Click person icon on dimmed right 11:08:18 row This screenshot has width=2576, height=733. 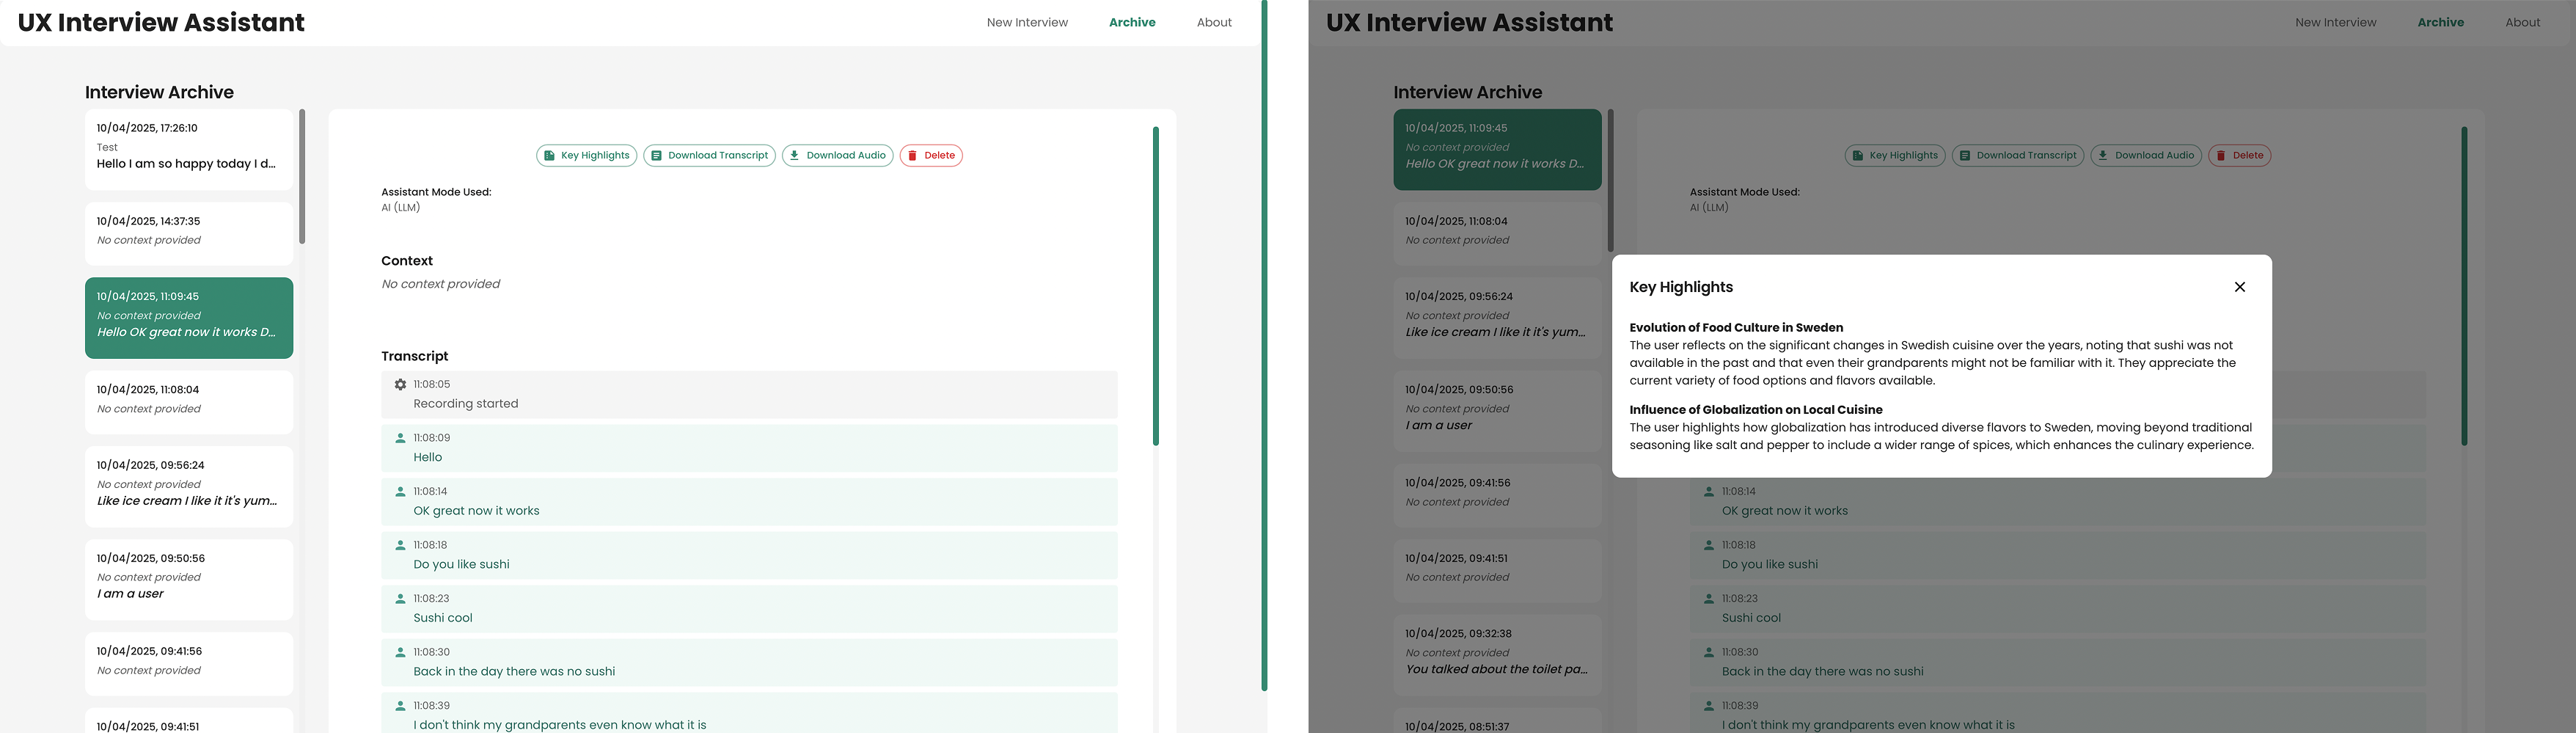tap(1709, 545)
